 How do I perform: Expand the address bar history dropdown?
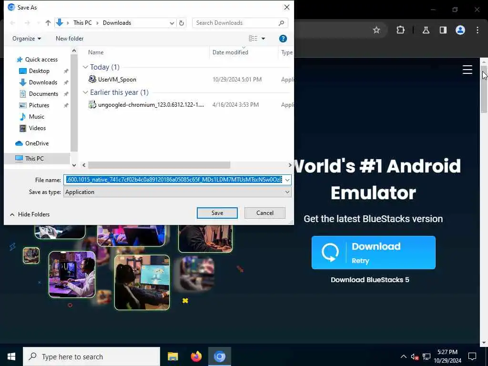tap(172, 23)
